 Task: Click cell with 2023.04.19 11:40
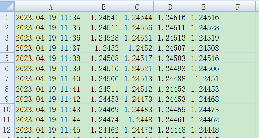[x=51, y=78]
